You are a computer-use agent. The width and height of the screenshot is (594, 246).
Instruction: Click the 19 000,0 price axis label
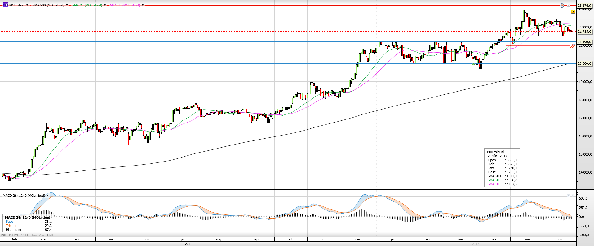585,82
